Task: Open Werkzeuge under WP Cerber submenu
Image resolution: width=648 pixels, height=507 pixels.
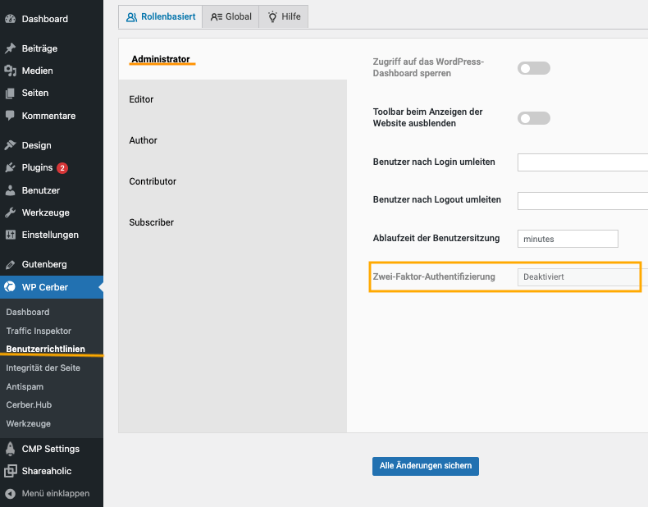Action: click(x=28, y=423)
